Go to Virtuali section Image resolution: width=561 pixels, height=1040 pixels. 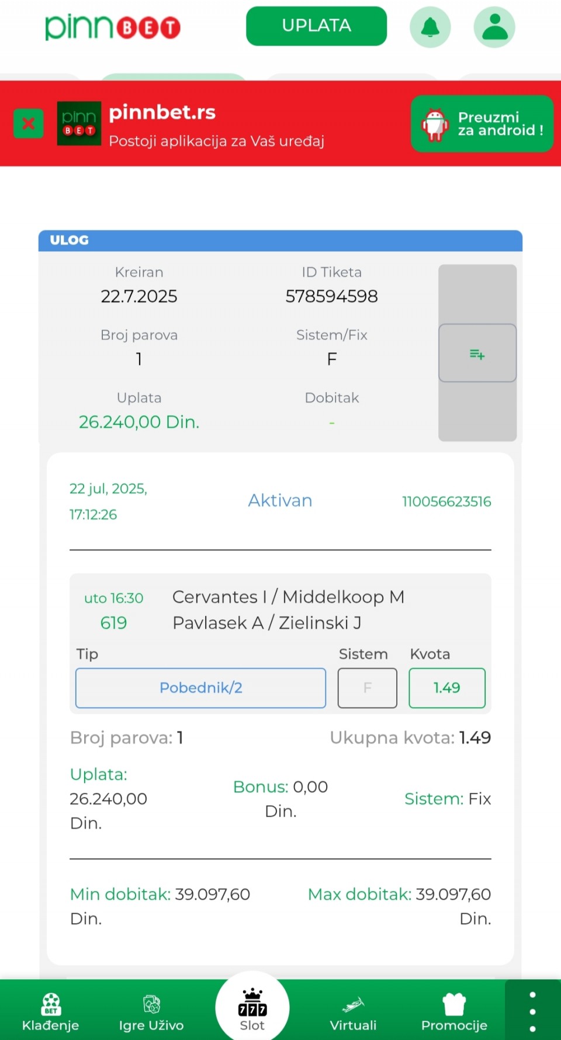click(353, 1012)
